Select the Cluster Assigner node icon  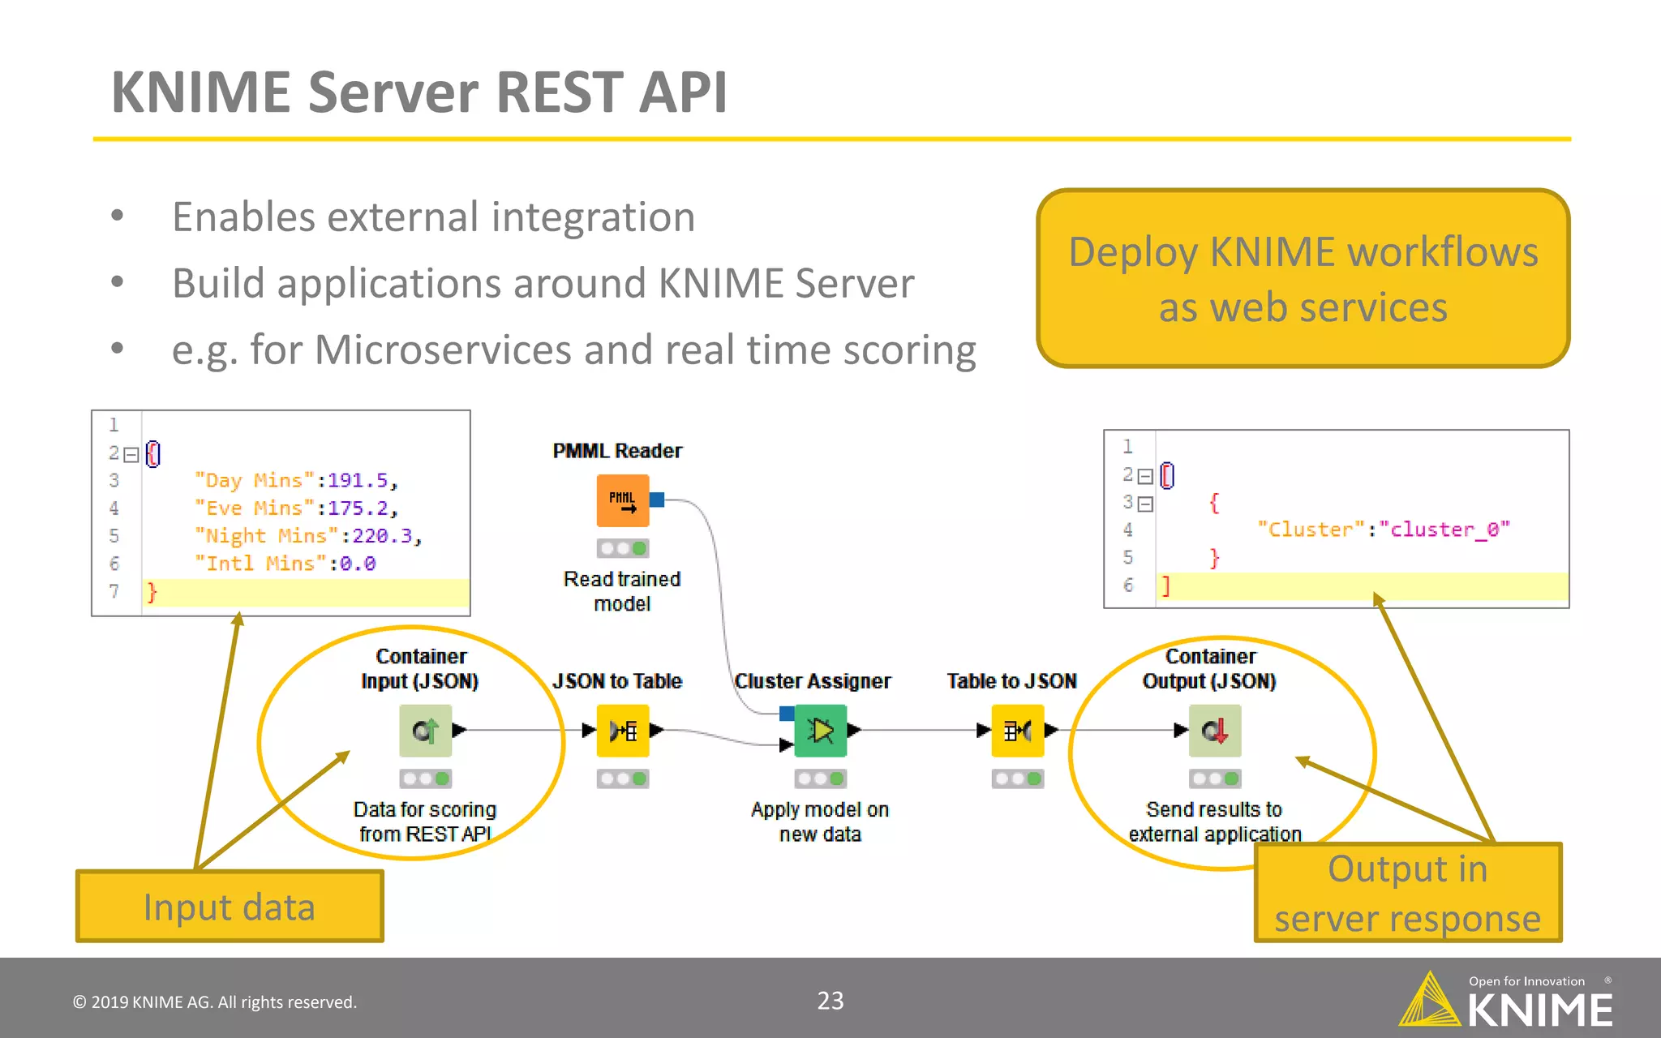coord(821,731)
